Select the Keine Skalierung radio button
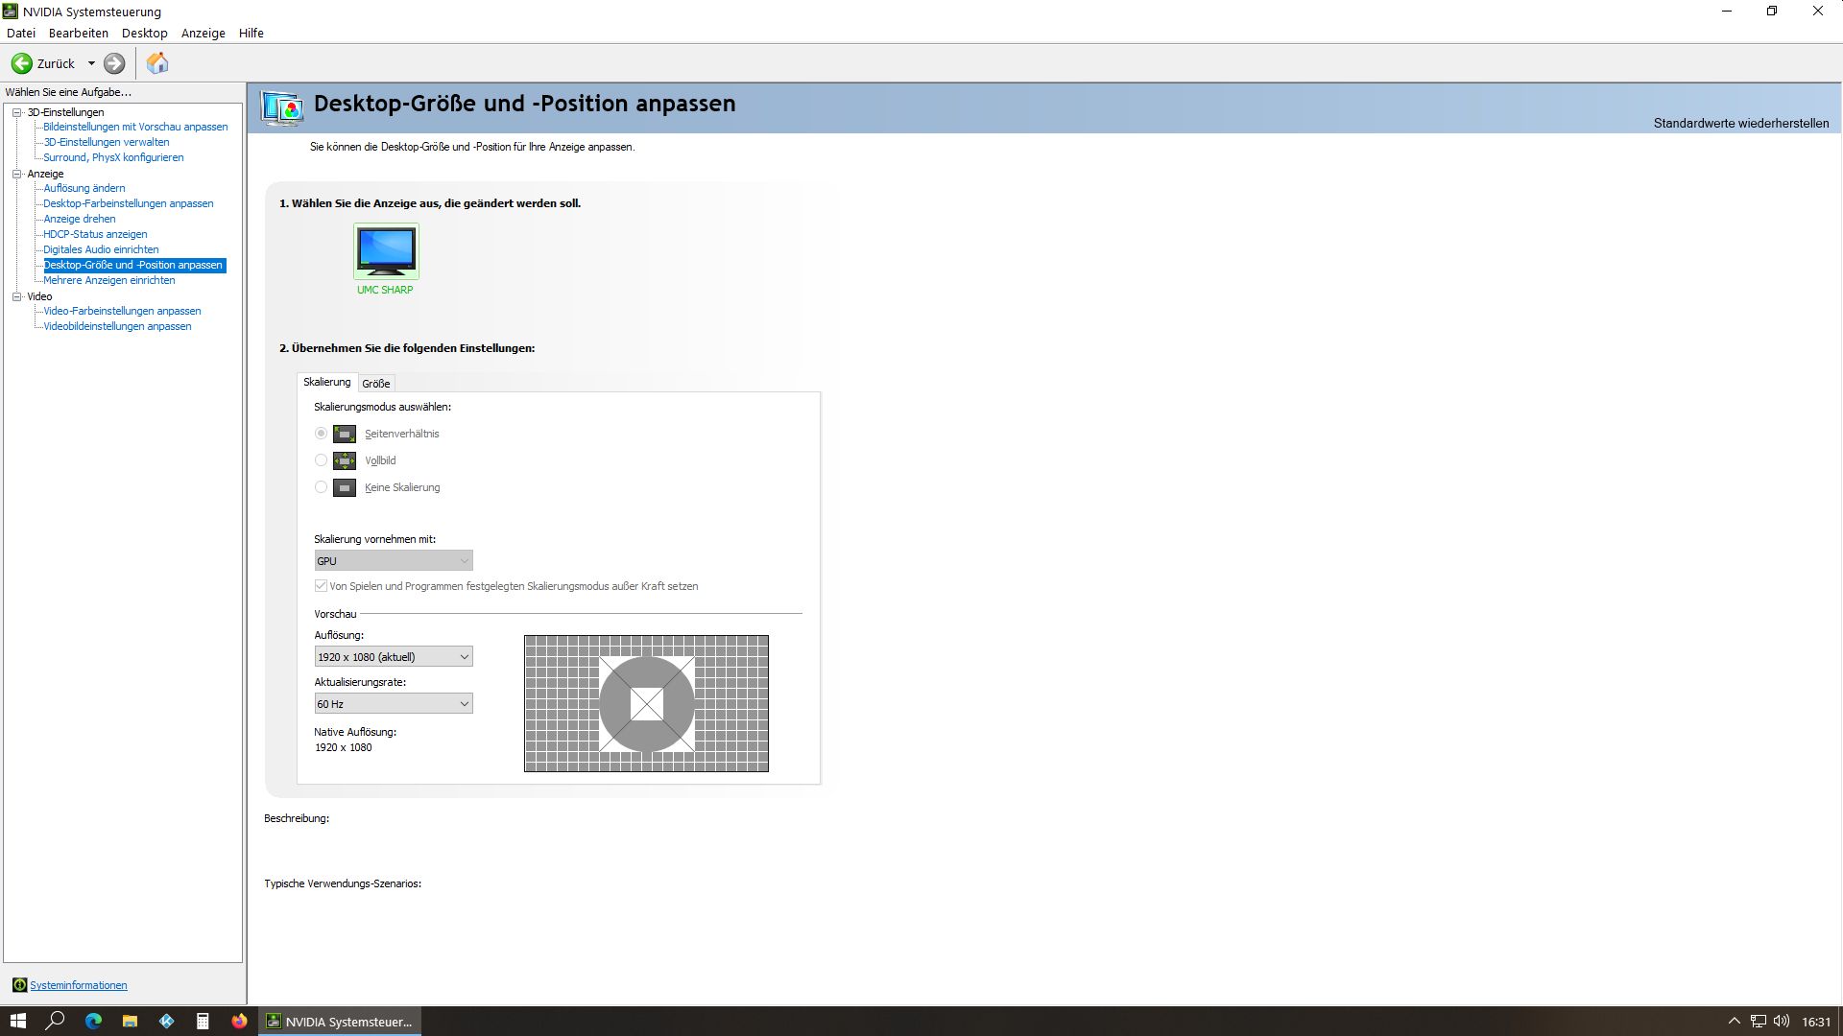 tap(322, 487)
